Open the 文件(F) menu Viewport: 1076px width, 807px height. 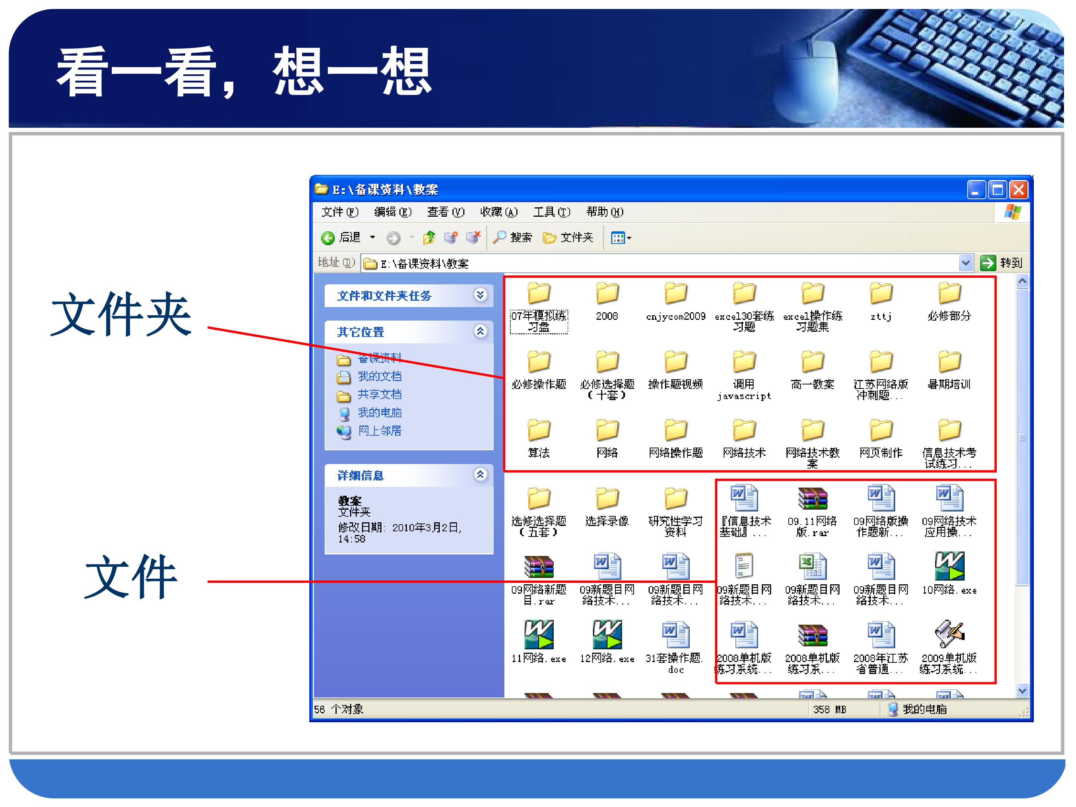pos(340,212)
